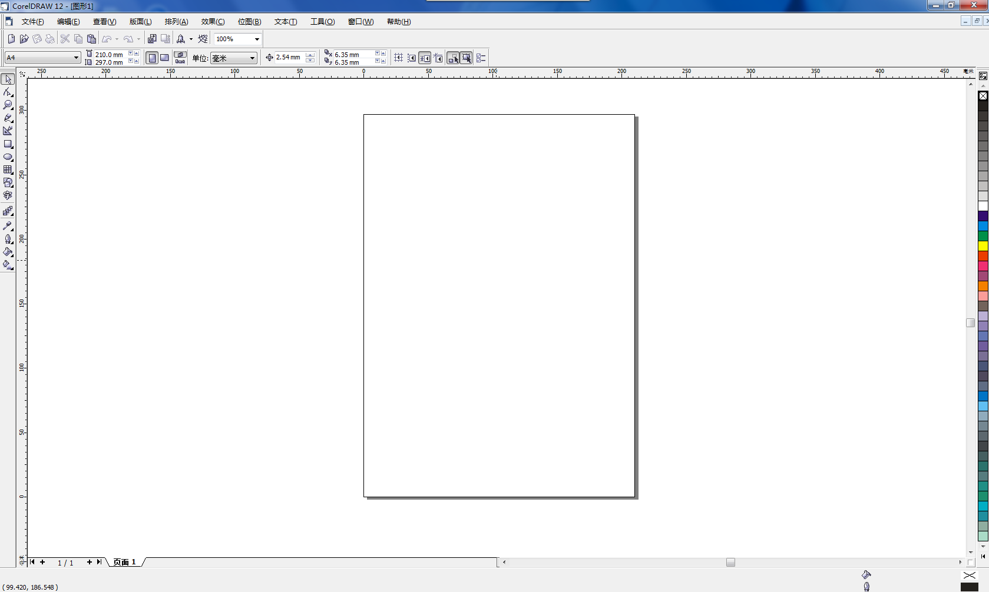Toggle Snap to Grid
This screenshot has height=592, width=989.
coord(399,58)
